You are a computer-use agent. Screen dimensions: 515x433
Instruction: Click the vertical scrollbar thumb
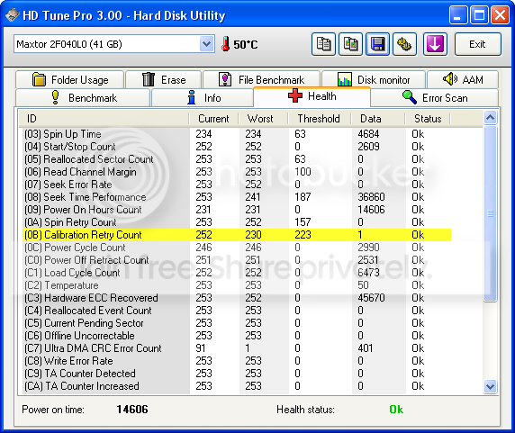tap(490, 213)
